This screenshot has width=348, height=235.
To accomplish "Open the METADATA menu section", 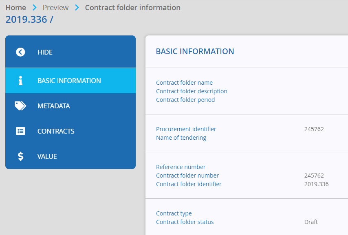I will [70, 106].
